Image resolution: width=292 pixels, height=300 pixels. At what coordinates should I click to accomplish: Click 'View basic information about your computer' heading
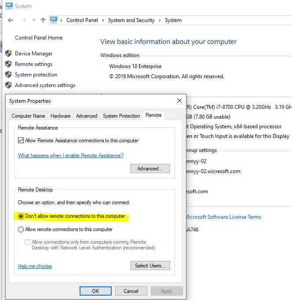point(168,42)
